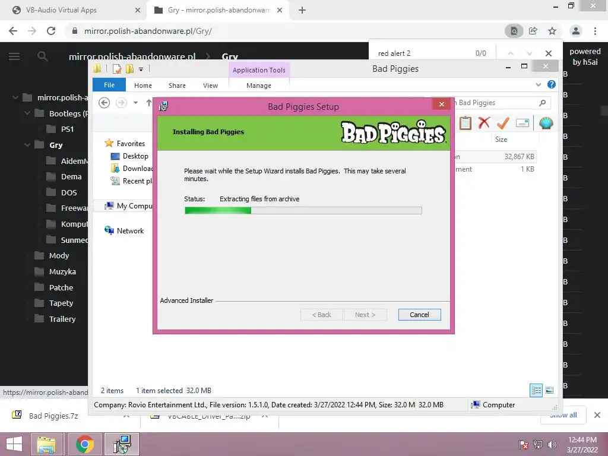The width and height of the screenshot is (608, 456).
Task: Open search icon on h5ai page
Action: coord(43,56)
